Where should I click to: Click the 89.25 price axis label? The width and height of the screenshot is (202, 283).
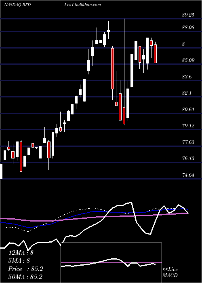click(x=188, y=15)
